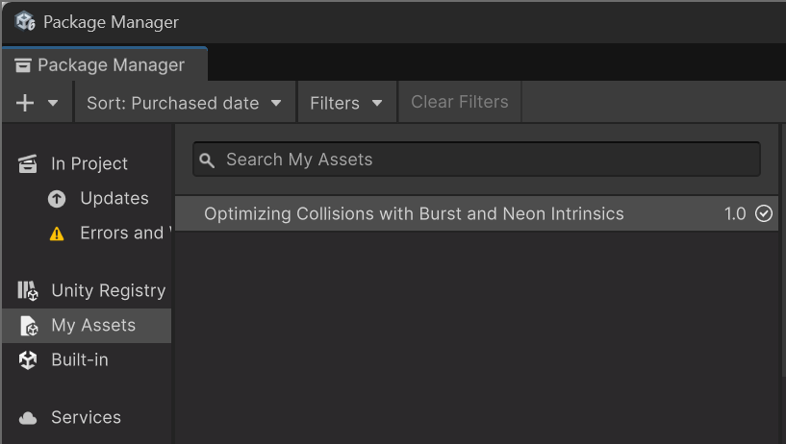This screenshot has width=786, height=444.
Task: Click the Clear Filters button
Action: click(x=460, y=102)
